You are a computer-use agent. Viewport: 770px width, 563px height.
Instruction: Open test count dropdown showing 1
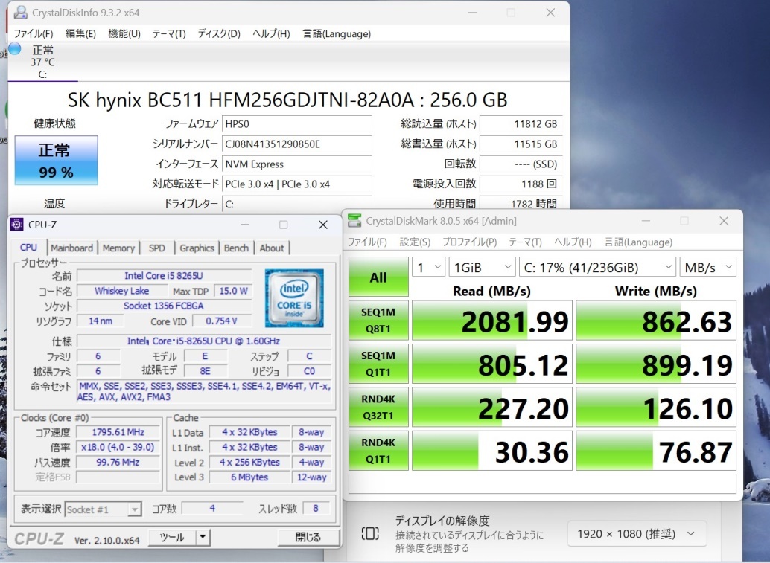pos(428,267)
